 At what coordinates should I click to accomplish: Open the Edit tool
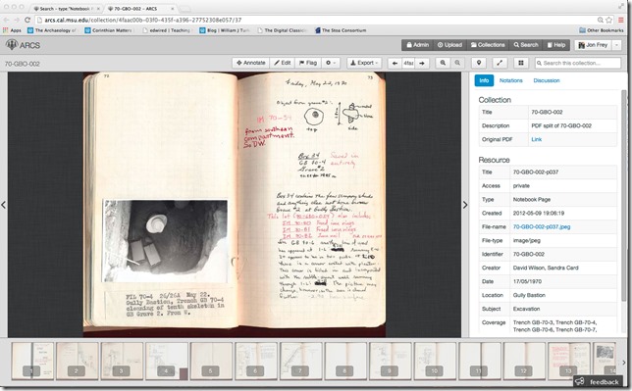(x=283, y=63)
